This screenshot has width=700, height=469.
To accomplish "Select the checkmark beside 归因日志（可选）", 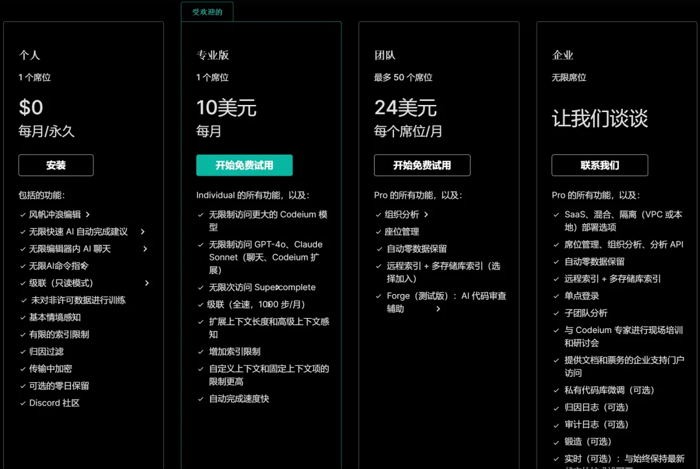I will click(x=556, y=407).
